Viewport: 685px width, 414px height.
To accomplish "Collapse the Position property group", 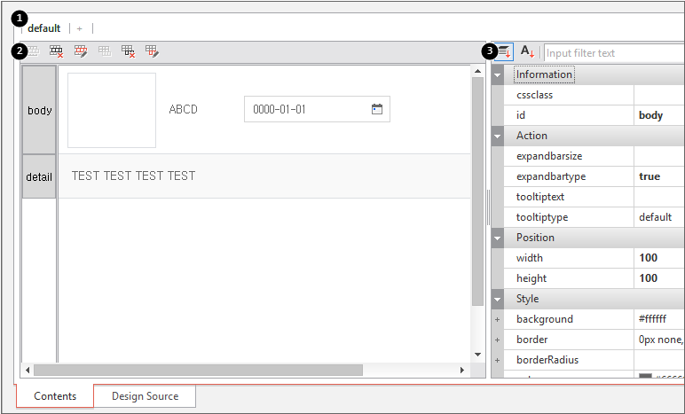I will [498, 238].
